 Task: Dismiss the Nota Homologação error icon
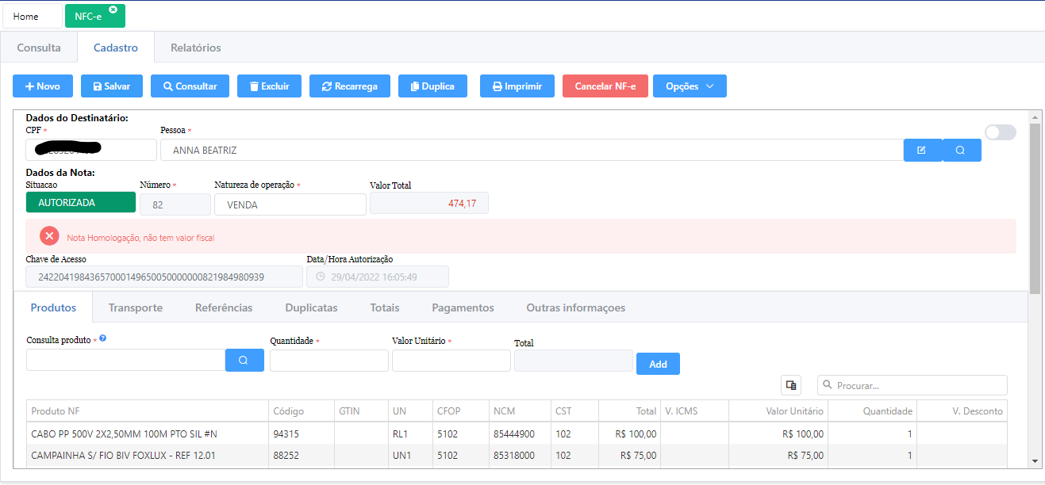[x=50, y=236]
